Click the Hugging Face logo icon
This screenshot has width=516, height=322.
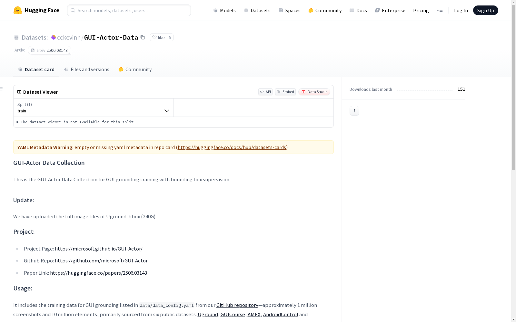point(18,10)
